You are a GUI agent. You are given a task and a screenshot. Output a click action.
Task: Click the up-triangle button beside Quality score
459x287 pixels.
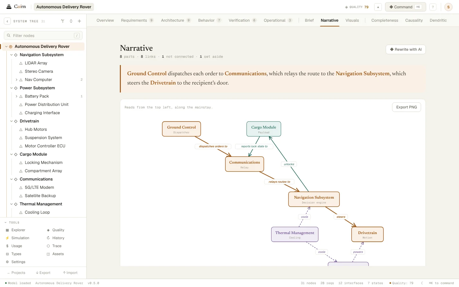(x=378, y=7)
